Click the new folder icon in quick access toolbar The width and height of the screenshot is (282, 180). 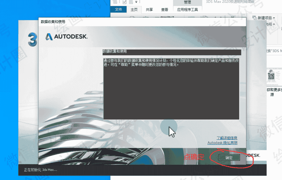pyautogui.click(x=131, y=2)
